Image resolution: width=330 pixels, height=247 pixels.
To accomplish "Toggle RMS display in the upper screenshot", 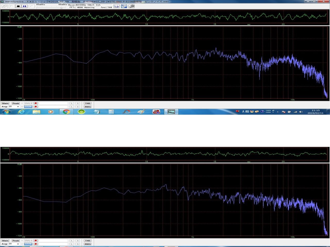I will coord(88,107).
